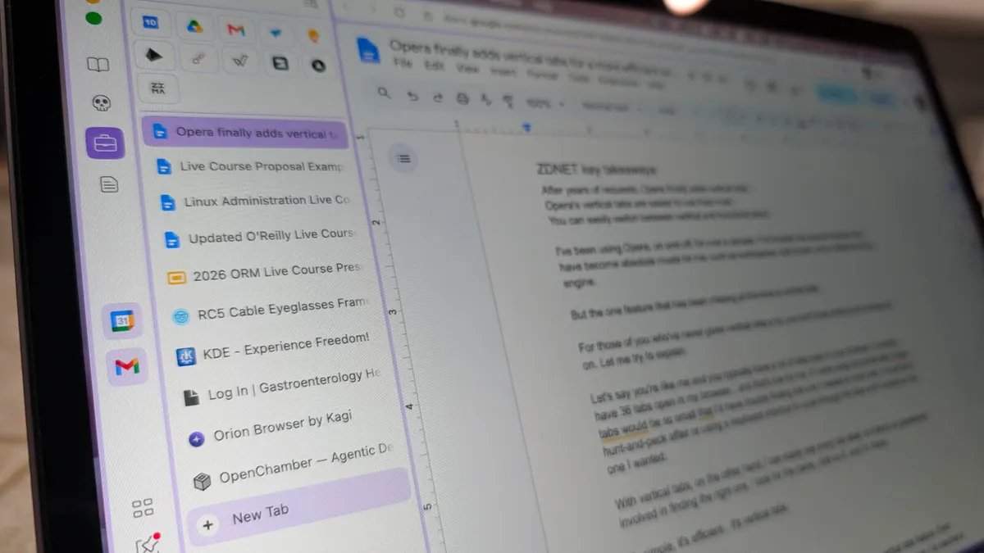Click the blue indent marker on ruler

click(x=526, y=128)
